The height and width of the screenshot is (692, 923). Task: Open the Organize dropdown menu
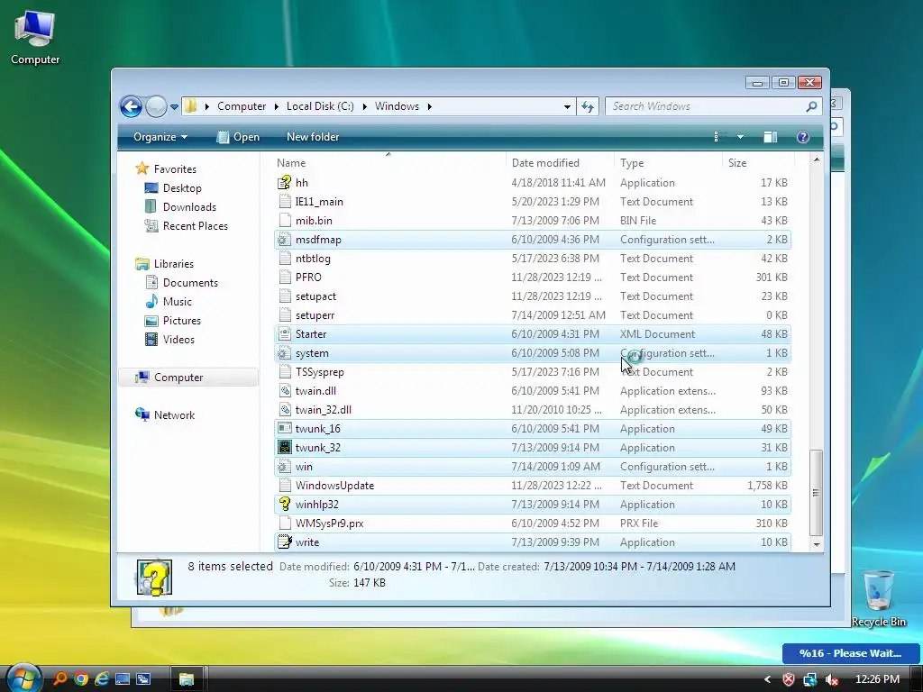(160, 137)
